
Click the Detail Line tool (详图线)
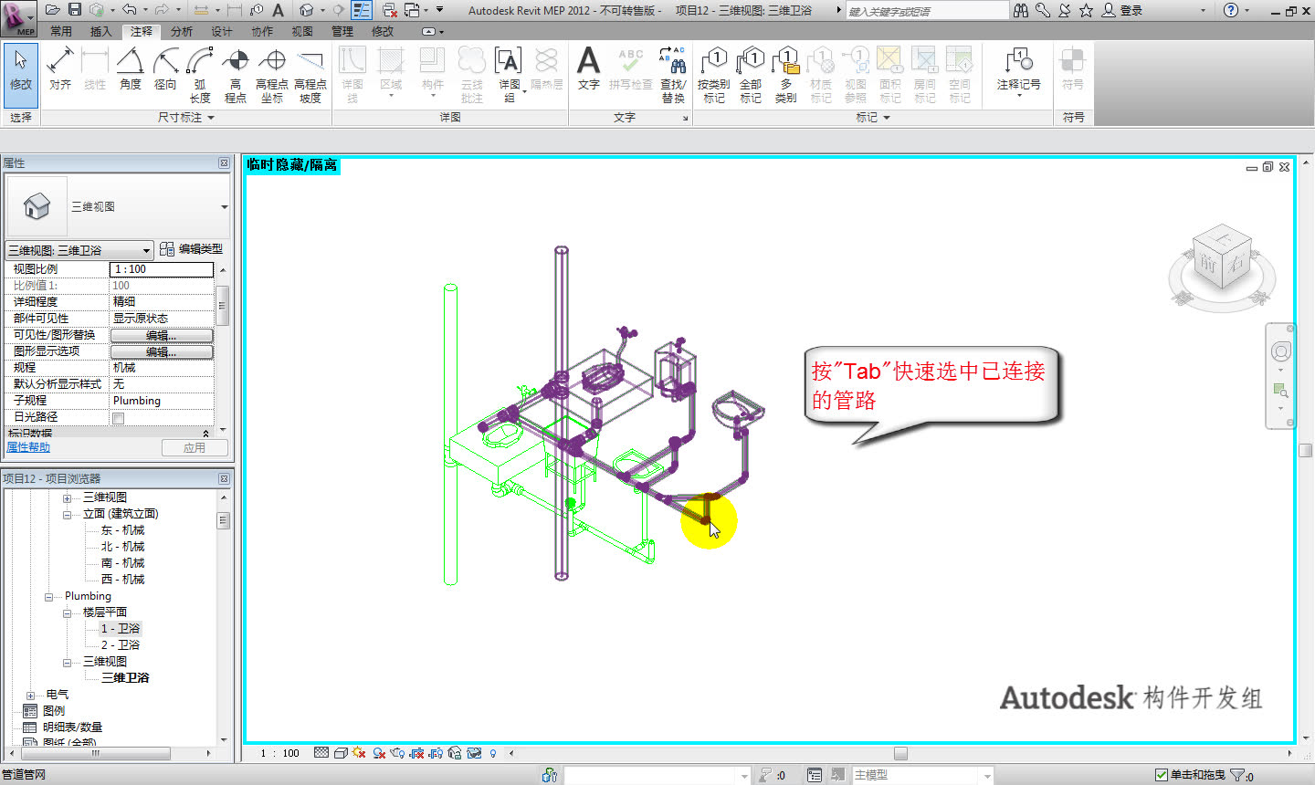352,73
